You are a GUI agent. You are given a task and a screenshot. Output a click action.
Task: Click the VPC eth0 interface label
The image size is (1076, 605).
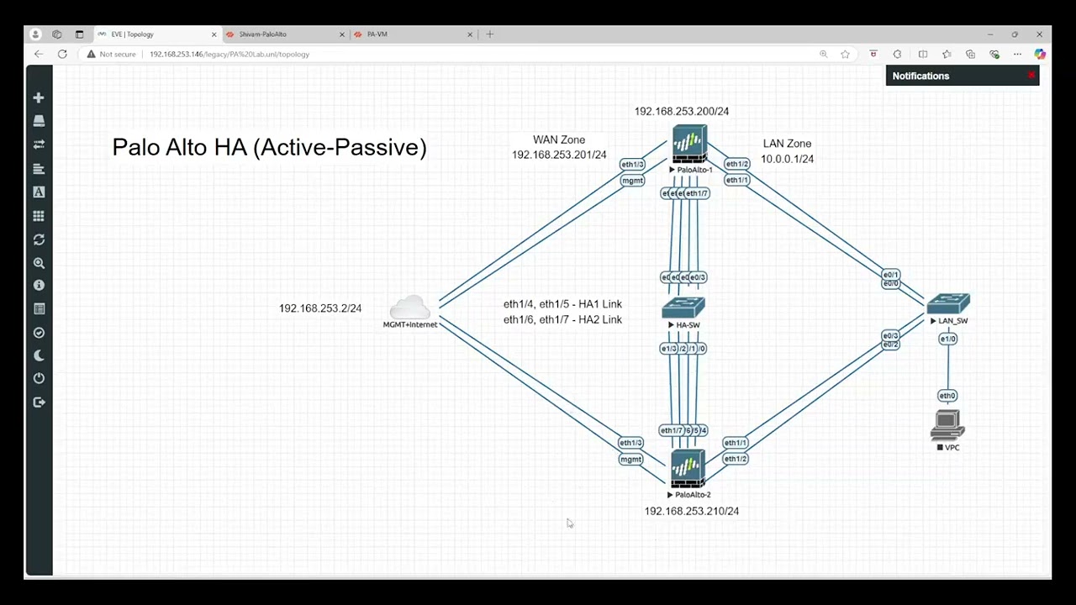(x=947, y=396)
